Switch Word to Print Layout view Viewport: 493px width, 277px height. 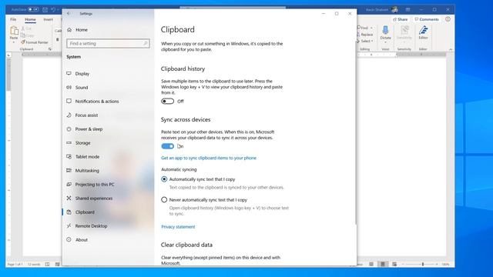383,265
